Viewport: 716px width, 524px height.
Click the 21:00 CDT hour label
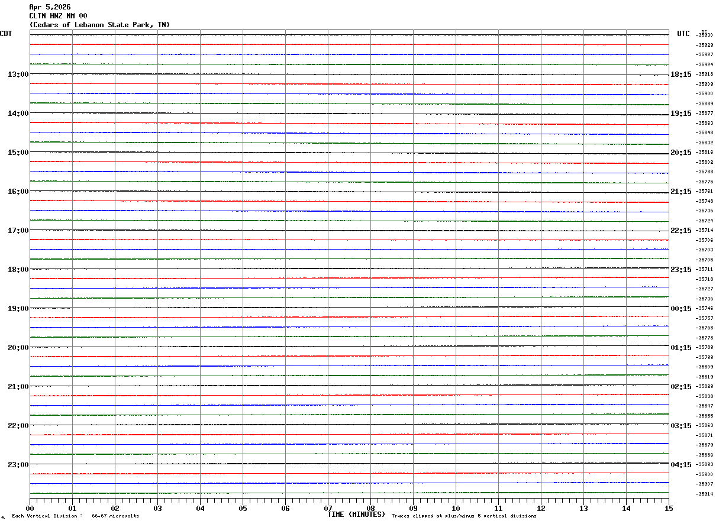tap(18, 387)
